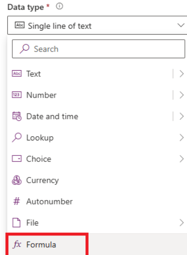Expand the File submenu chevron
This screenshot has height=255, width=187.
(x=181, y=222)
